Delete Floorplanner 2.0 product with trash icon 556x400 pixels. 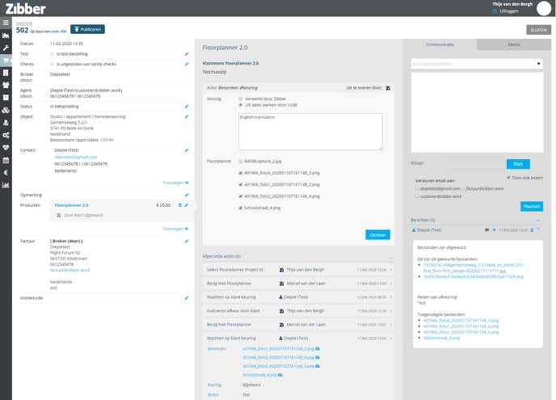(179, 205)
